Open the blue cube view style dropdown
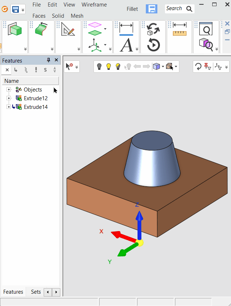The image size is (231, 306). 163,67
